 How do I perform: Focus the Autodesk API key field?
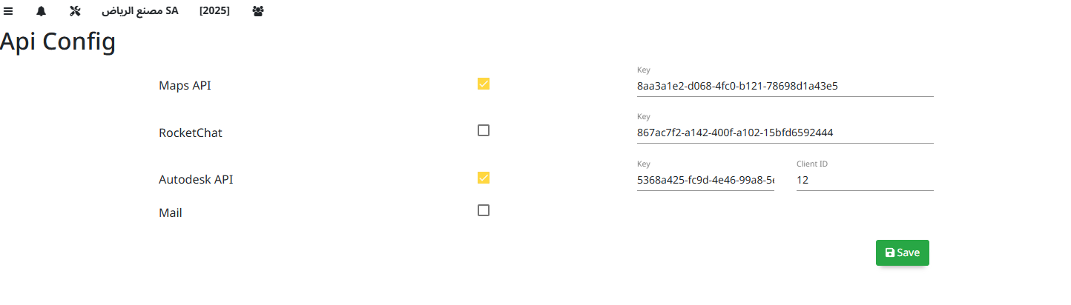(x=705, y=180)
